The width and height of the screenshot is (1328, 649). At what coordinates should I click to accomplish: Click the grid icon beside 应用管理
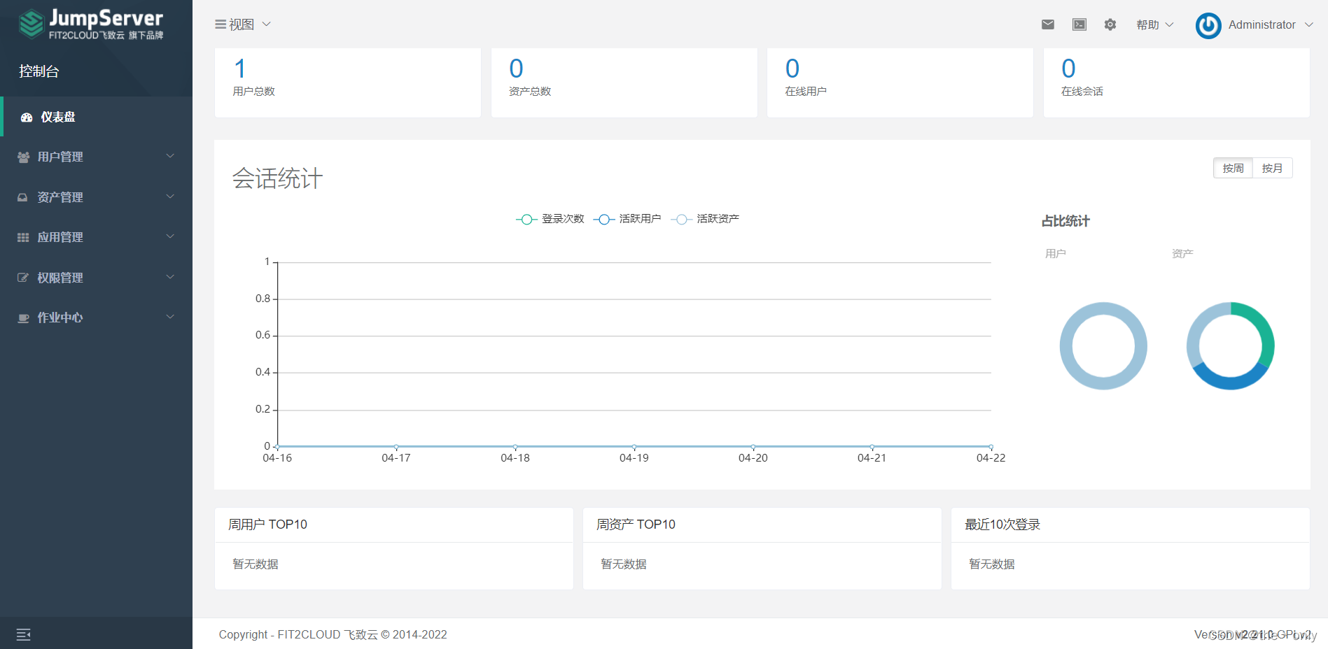click(23, 238)
